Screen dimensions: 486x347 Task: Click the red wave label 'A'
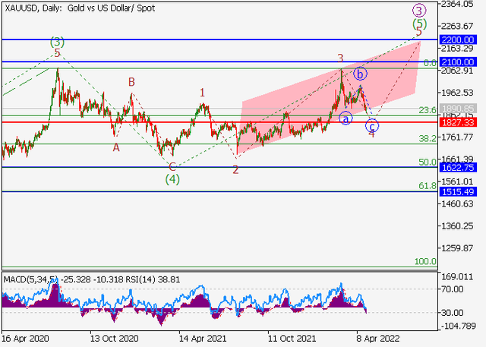[116, 147]
